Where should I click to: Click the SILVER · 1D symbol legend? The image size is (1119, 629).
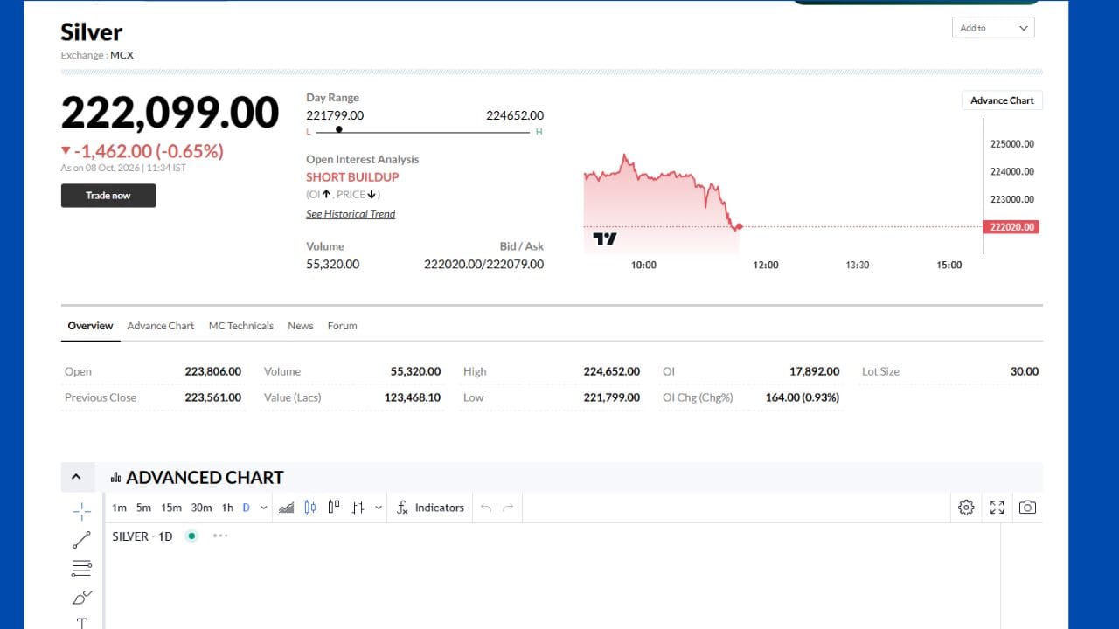coord(142,536)
